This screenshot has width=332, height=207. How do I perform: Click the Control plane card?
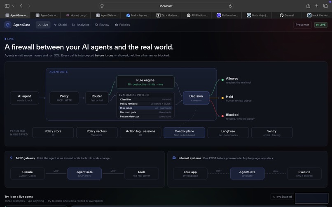pyautogui.click(x=184, y=133)
